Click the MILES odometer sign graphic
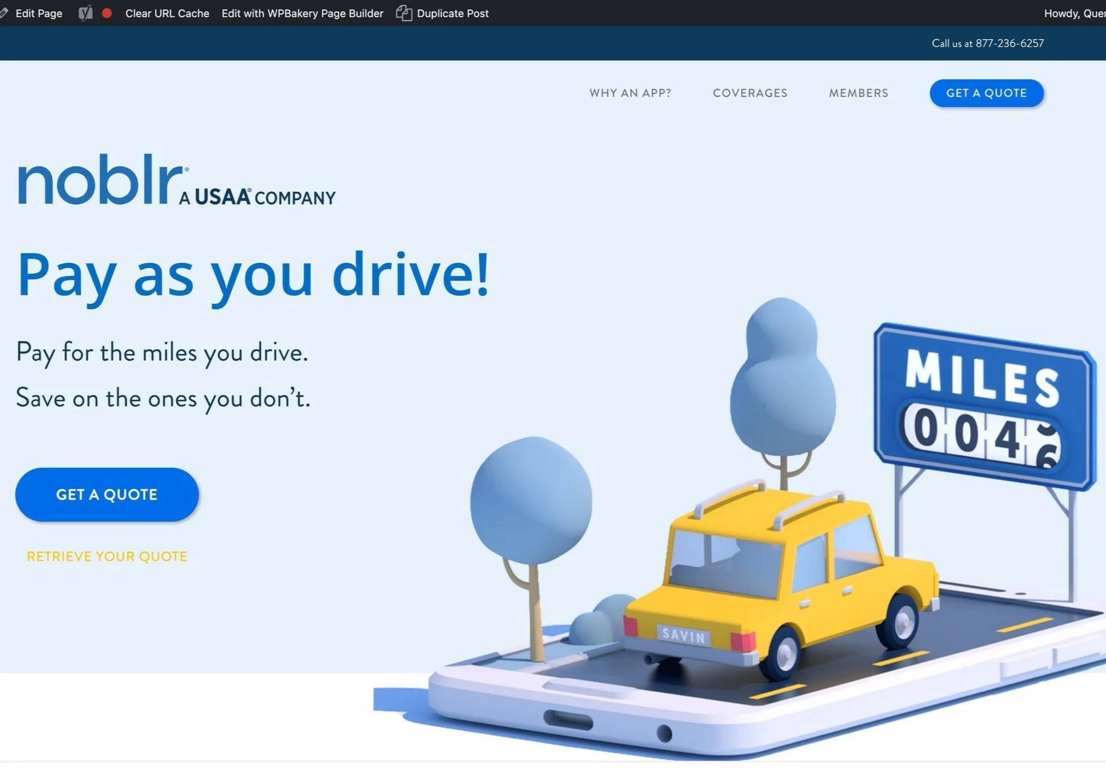1106x776 pixels. (x=983, y=406)
